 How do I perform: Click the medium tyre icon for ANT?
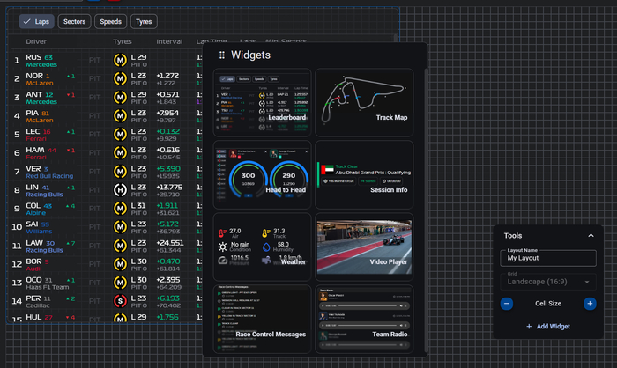(x=120, y=98)
